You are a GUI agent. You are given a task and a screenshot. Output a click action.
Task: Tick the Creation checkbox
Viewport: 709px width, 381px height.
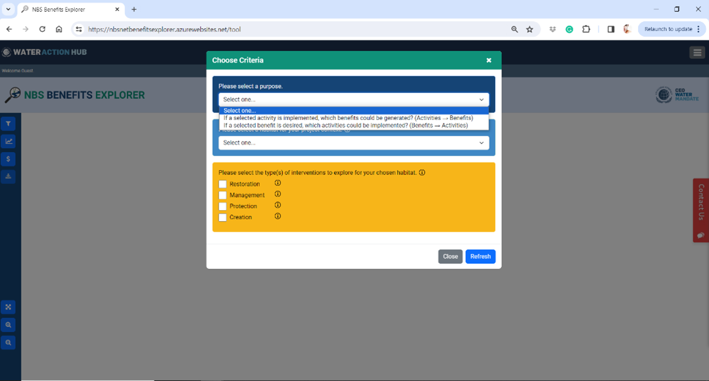[x=222, y=217]
